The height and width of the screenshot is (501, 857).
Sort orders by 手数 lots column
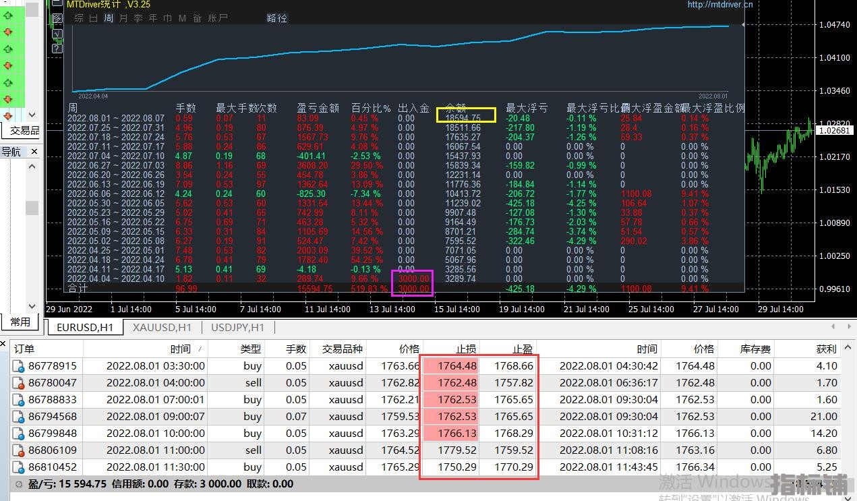pos(287,349)
